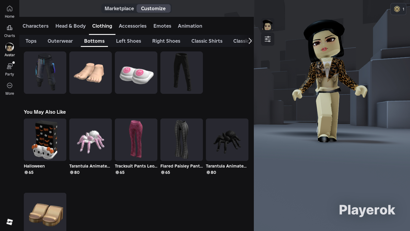410x231 pixels.
Task: Select the Right Shoes subcategory
Action: (x=166, y=41)
